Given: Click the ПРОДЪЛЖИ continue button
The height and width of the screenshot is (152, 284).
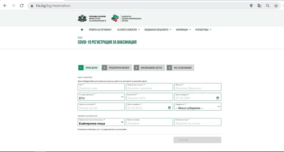Looking at the screenshot, I should (x=197, y=140).
